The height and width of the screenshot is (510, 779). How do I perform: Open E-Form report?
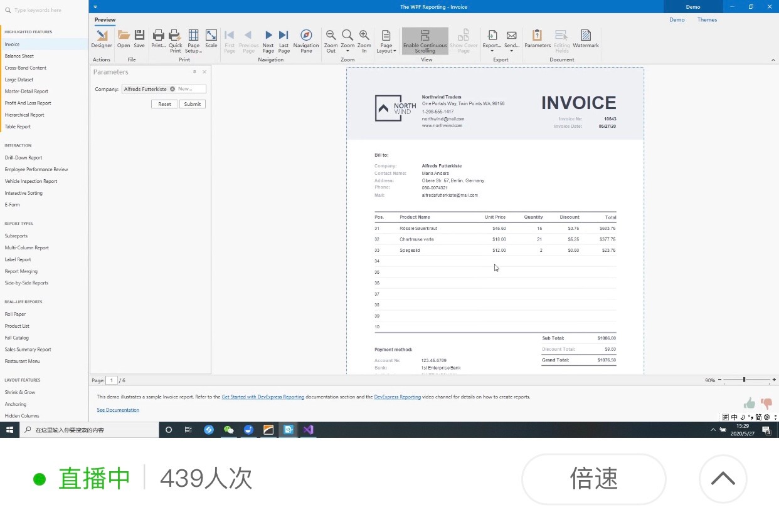pyautogui.click(x=44, y=205)
